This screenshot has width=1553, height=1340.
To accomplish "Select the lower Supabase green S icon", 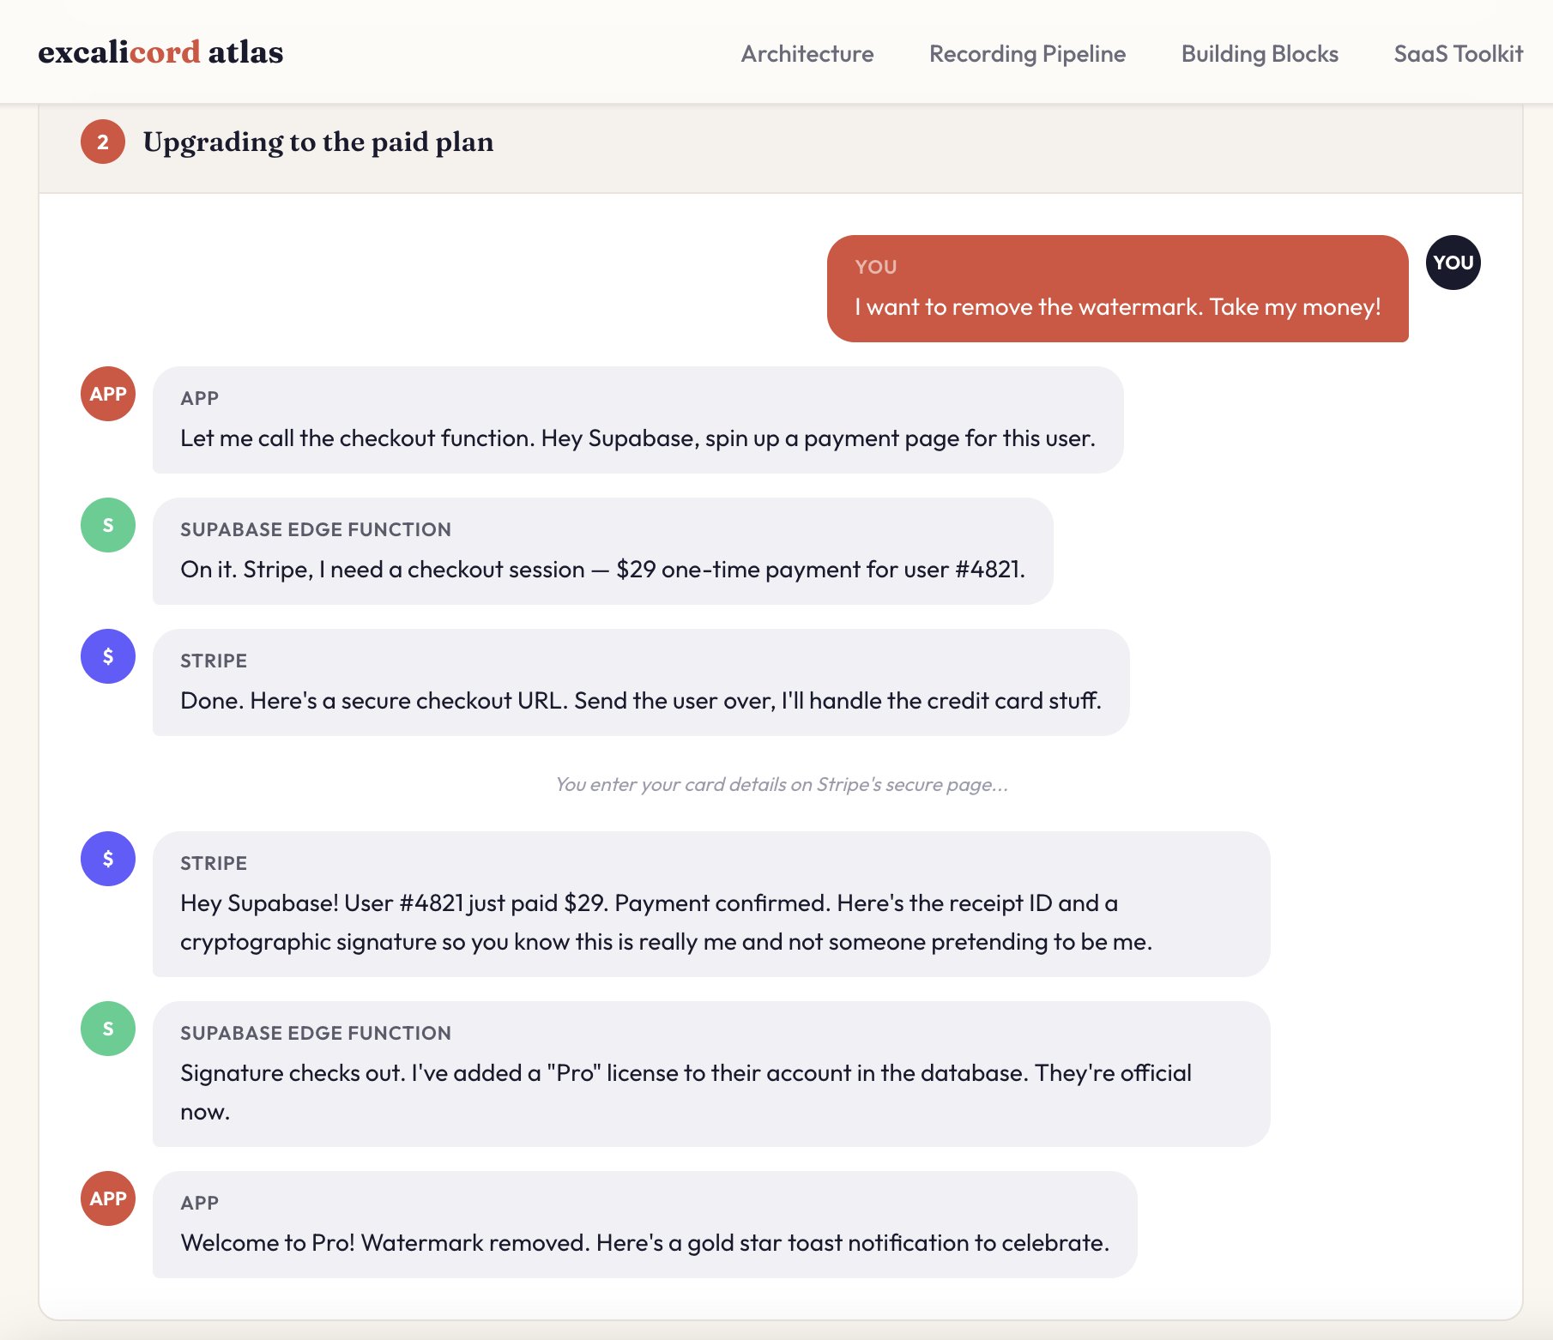I will coord(106,1028).
